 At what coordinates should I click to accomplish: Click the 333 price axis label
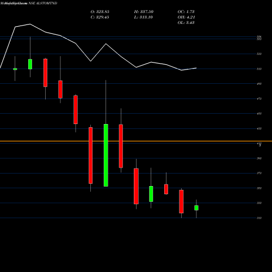259,203
